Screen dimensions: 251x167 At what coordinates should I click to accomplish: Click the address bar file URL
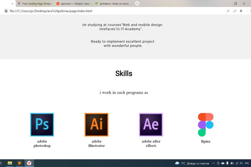(x=51, y=11)
